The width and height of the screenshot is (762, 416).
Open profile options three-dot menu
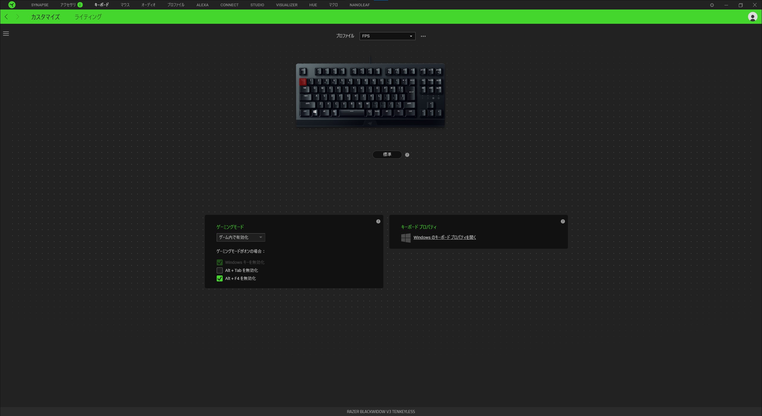pyautogui.click(x=423, y=36)
